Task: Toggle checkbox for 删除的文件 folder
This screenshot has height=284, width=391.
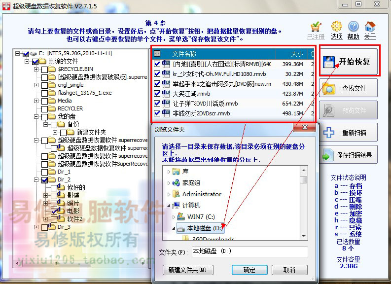Action: [35, 61]
